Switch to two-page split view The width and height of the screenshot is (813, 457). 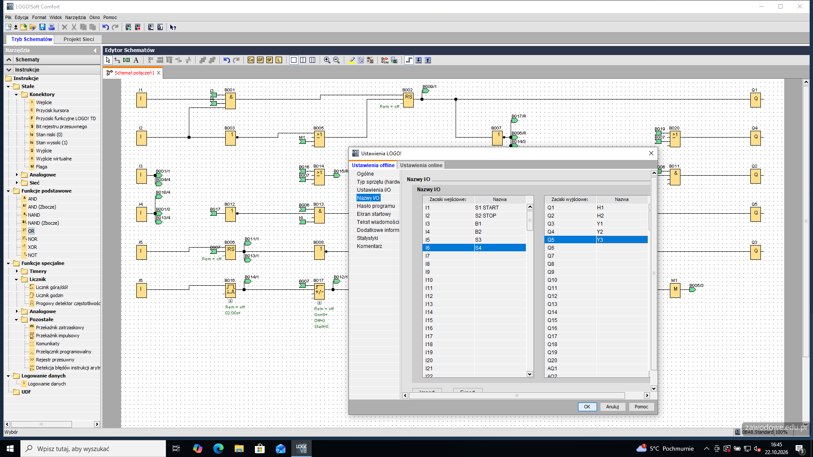pos(303,60)
